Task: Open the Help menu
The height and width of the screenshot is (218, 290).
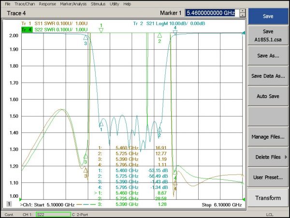Action: (127, 4)
